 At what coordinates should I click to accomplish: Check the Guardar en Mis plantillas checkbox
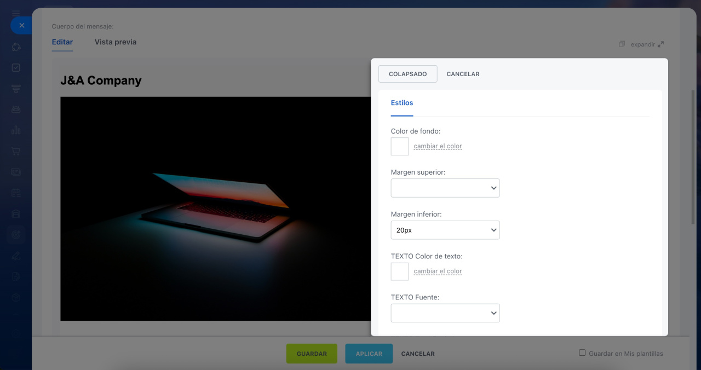pos(582,353)
